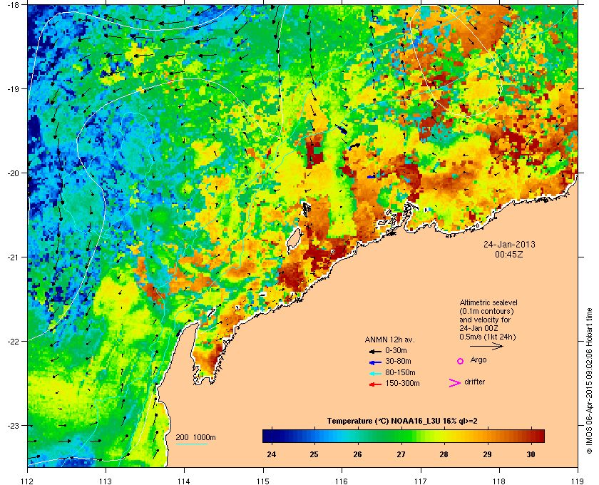Click the Temperature NOAA16_L3U colorbar title
Viewport: 599px width, 485px height.
click(402, 421)
